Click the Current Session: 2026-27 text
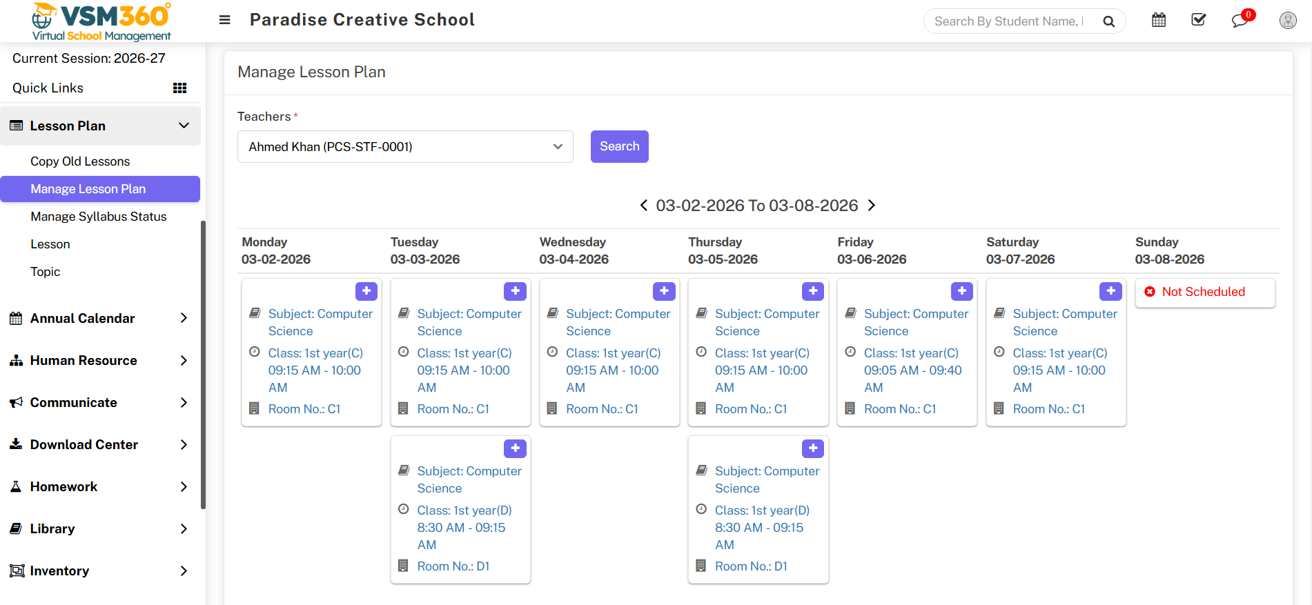This screenshot has width=1312, height=605. [x=89, y=59]
